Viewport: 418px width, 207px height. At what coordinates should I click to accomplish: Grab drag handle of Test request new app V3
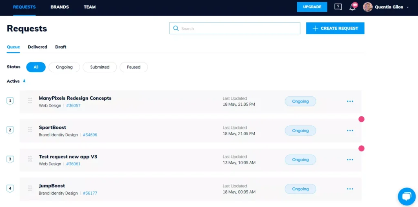tap(30, 159)
